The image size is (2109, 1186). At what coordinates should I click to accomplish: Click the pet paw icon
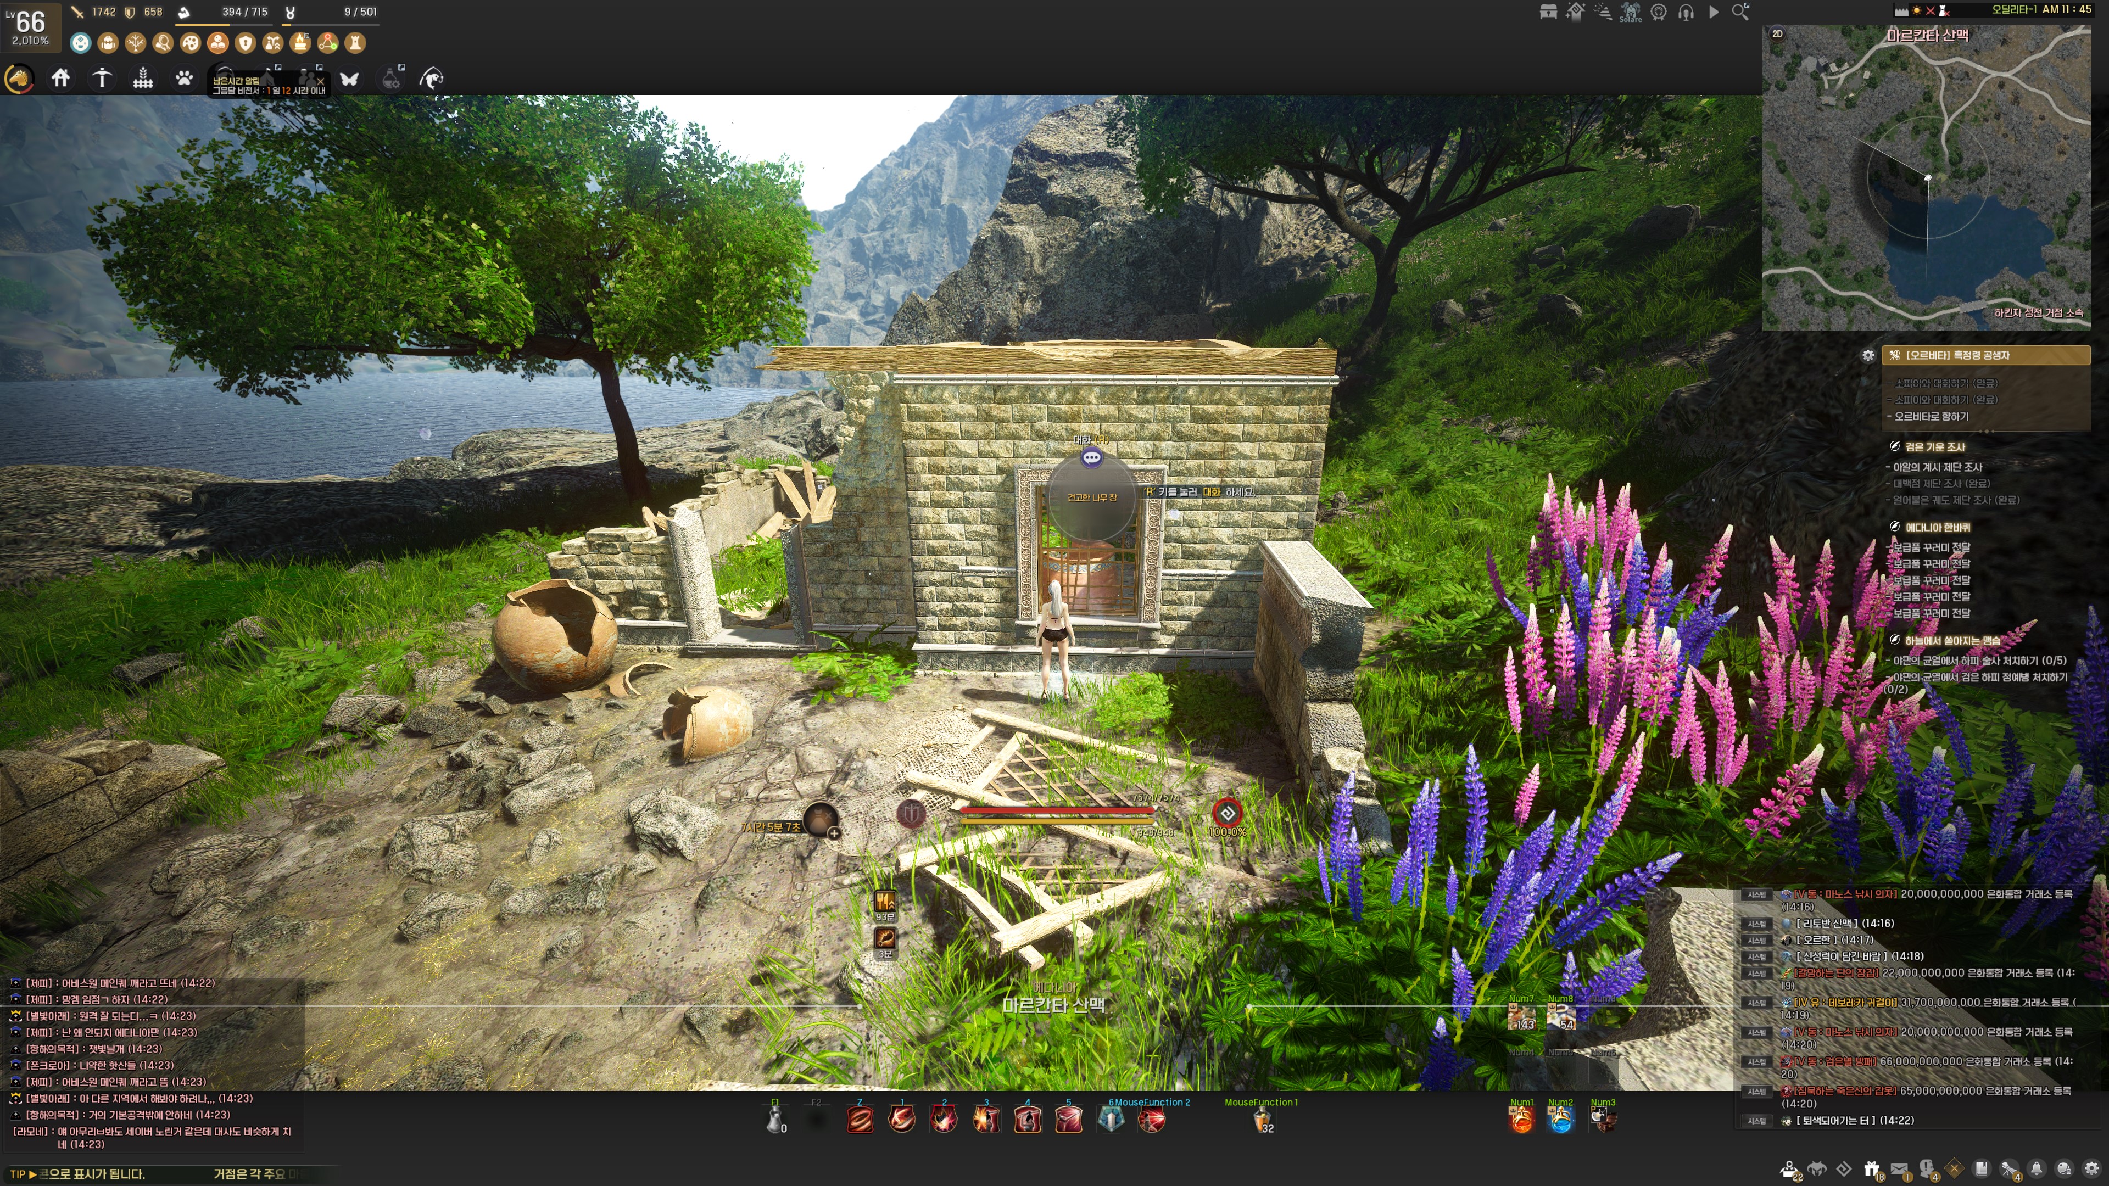pyautogui.click(x=184, y=79)
